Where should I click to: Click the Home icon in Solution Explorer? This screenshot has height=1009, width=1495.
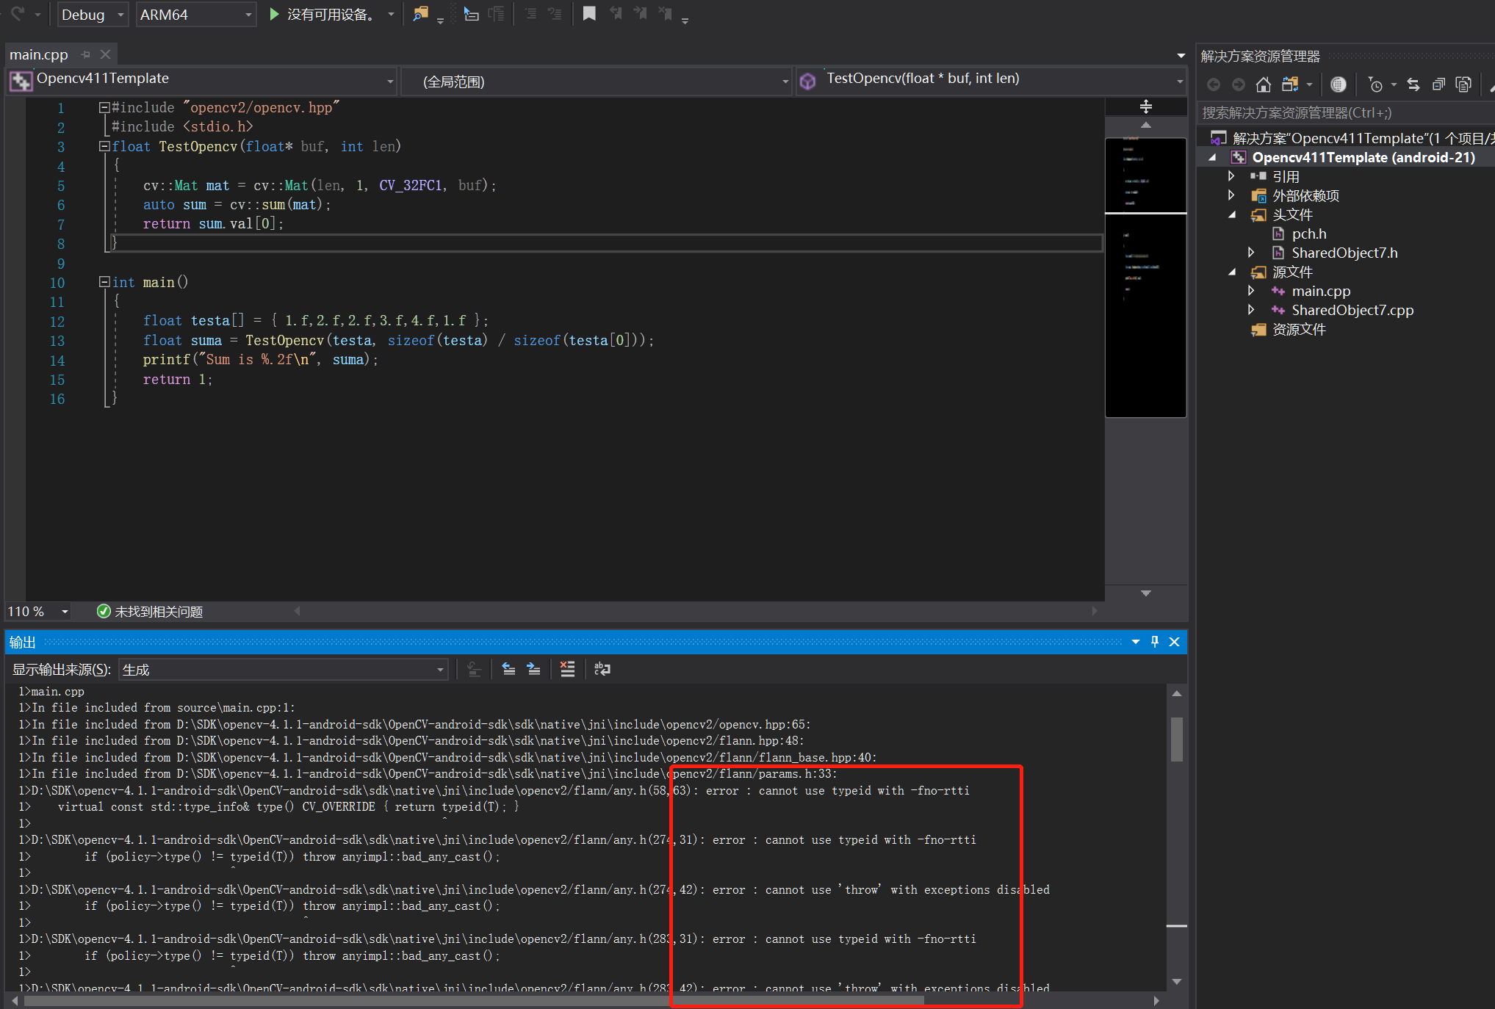tap(1263, 84)
